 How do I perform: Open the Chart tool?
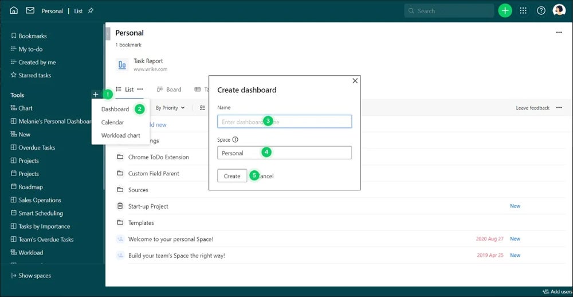[x=21, y=108]
